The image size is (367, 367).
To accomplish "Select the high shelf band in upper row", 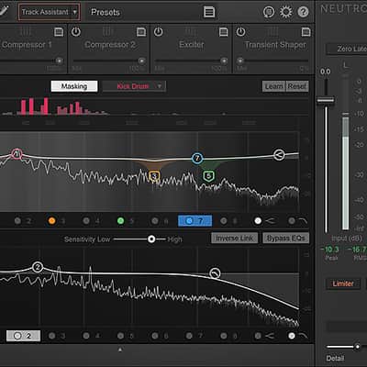I will tap(264, 221).
